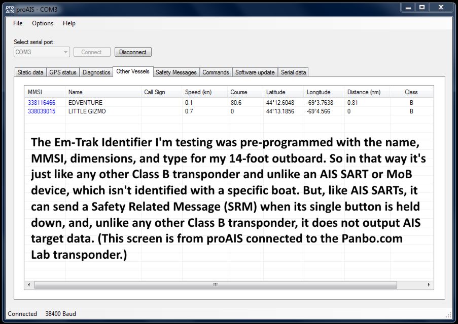Sort by the Latitude column header
458x324 pixels.
point(283,92)
